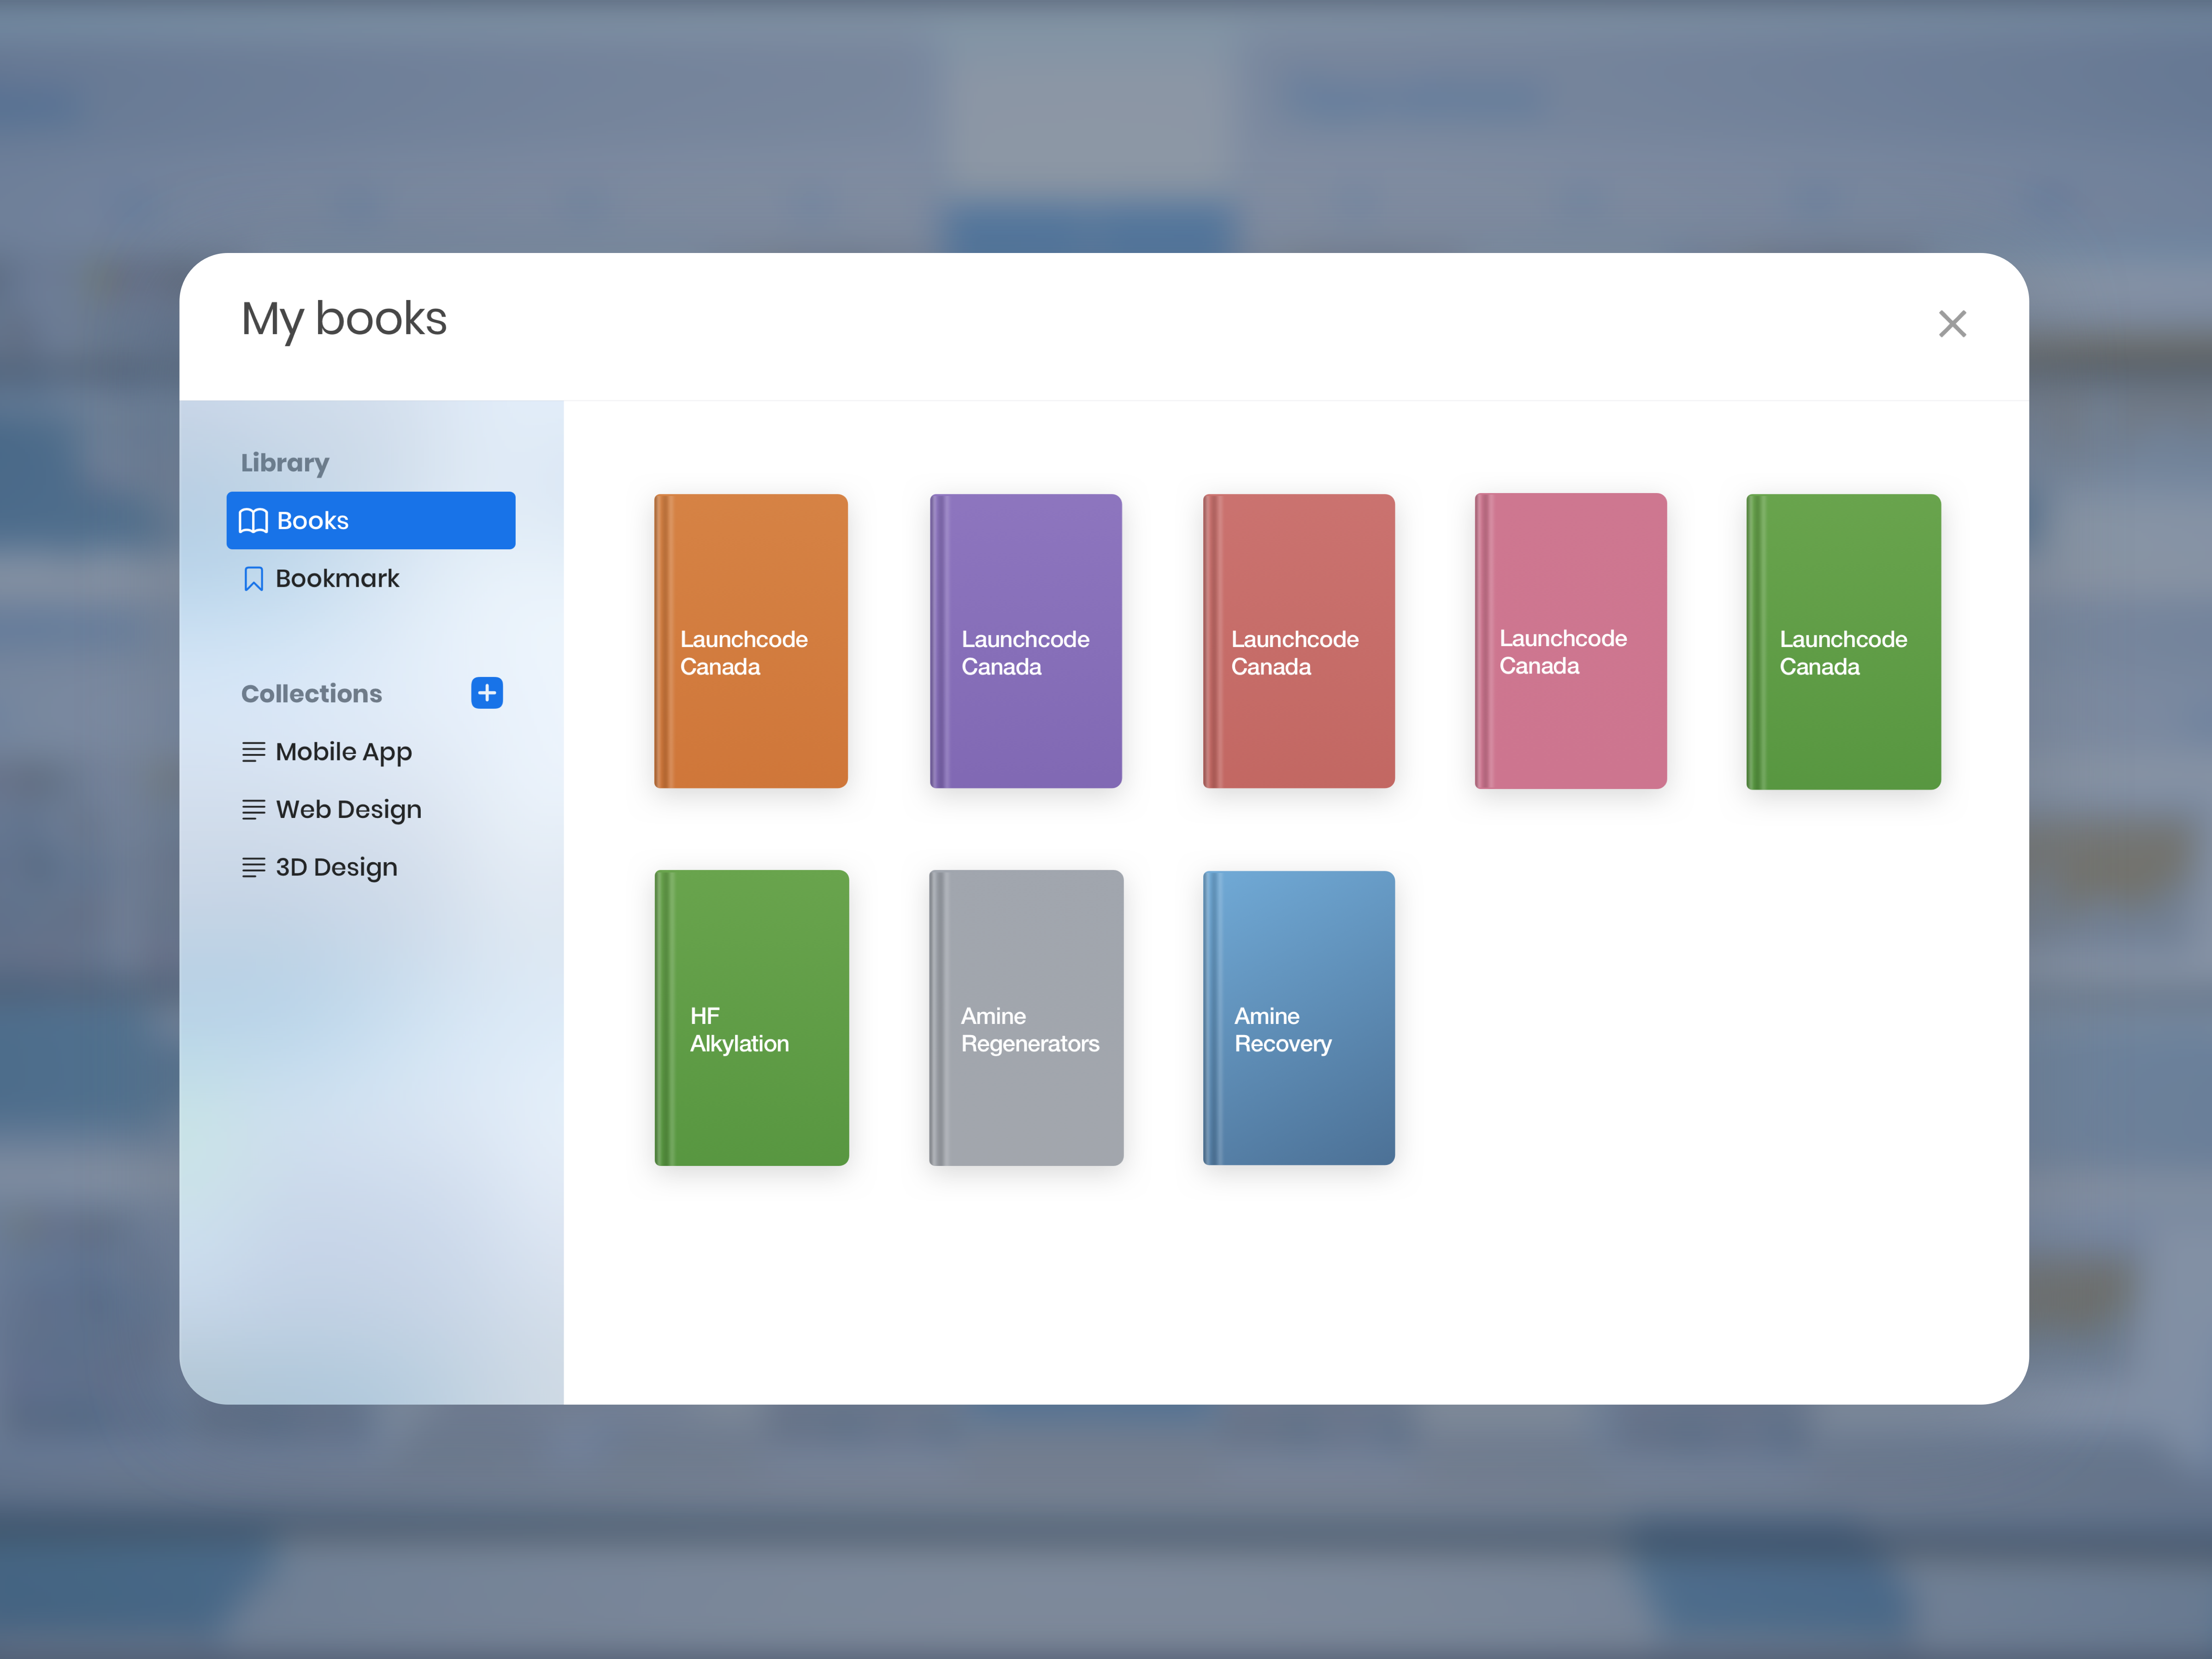Open the blue Amine Recovery book
The width and height of the screenshot is (2212, 1659).
click(x=1298, y=1018)
